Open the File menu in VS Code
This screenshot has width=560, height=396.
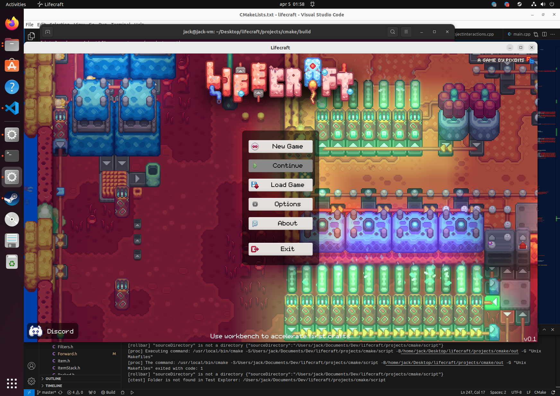click(30, 24)
